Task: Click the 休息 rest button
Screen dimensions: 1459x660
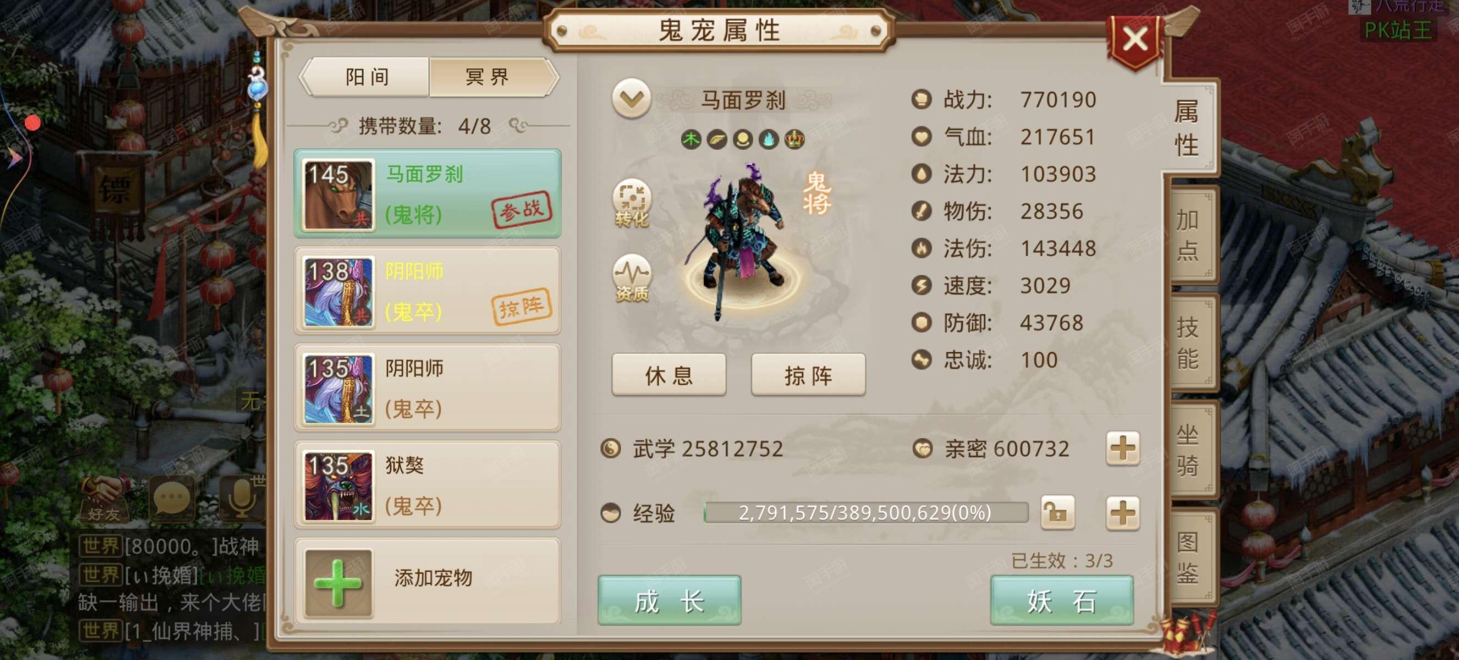Action: click(x=669, y=375)
